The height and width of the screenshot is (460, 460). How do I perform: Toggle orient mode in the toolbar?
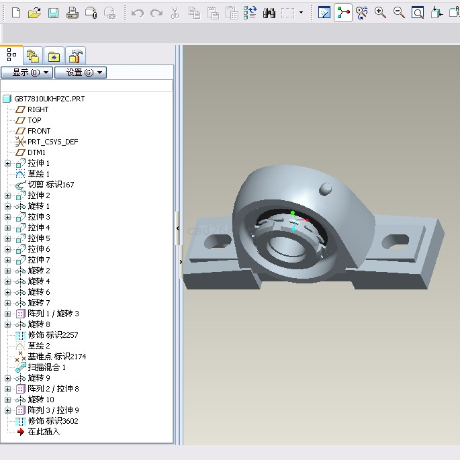point(362,13)
